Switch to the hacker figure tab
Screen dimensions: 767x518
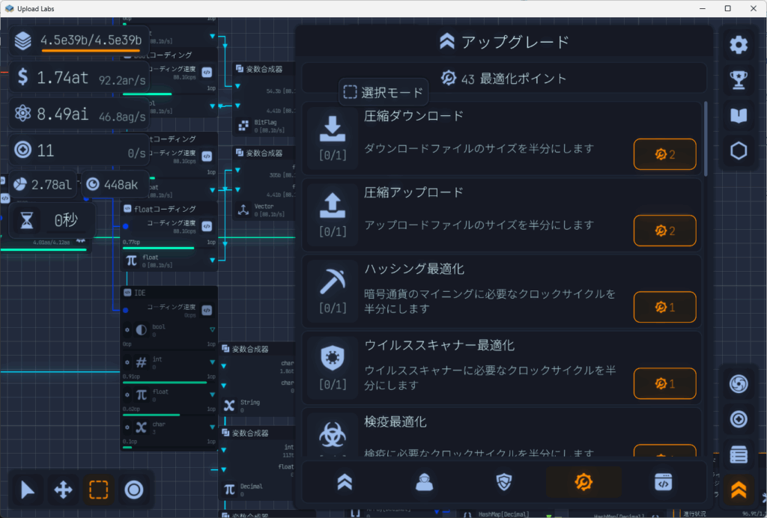[x=425, y=483]
